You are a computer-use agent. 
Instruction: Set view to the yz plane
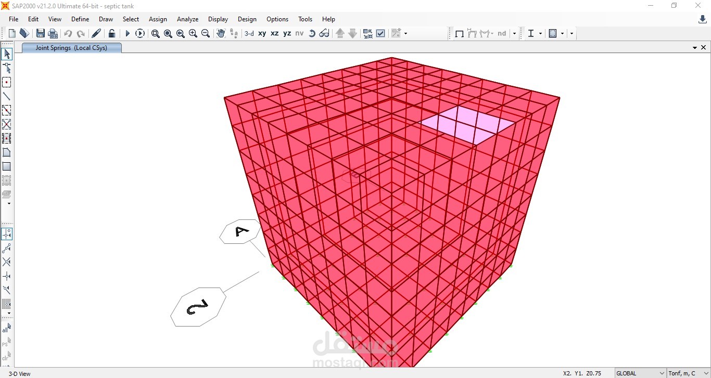tap(287, 33)
